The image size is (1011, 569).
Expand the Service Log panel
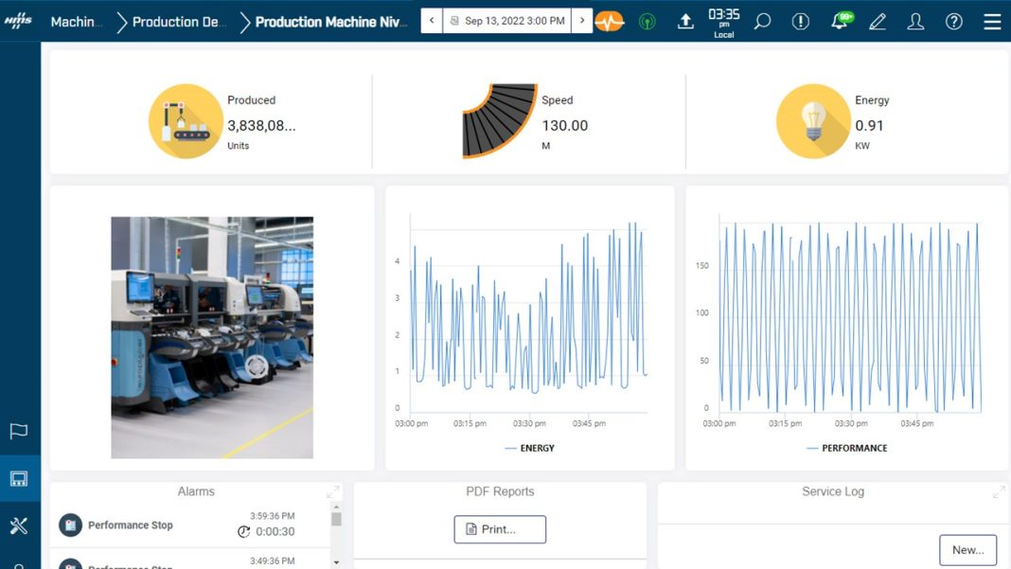click(999, 491)
